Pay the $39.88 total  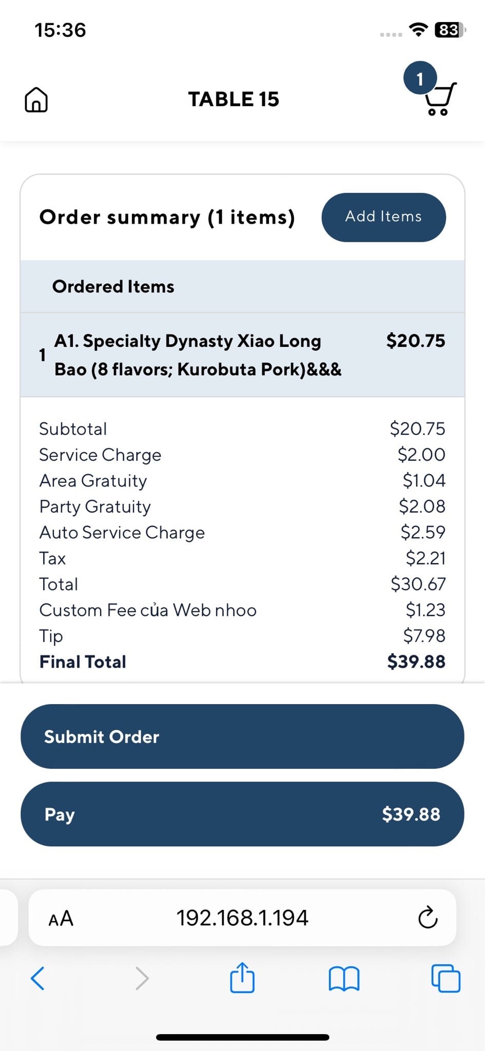click(242, 814)
